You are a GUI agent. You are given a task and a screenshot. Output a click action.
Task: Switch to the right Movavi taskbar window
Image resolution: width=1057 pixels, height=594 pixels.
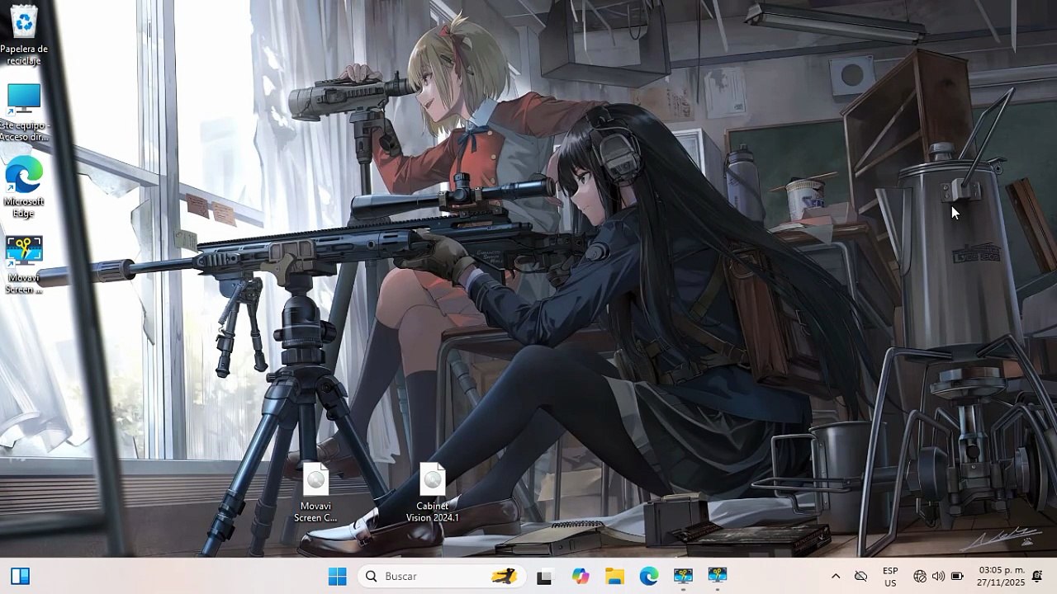(x=717, y=576)
